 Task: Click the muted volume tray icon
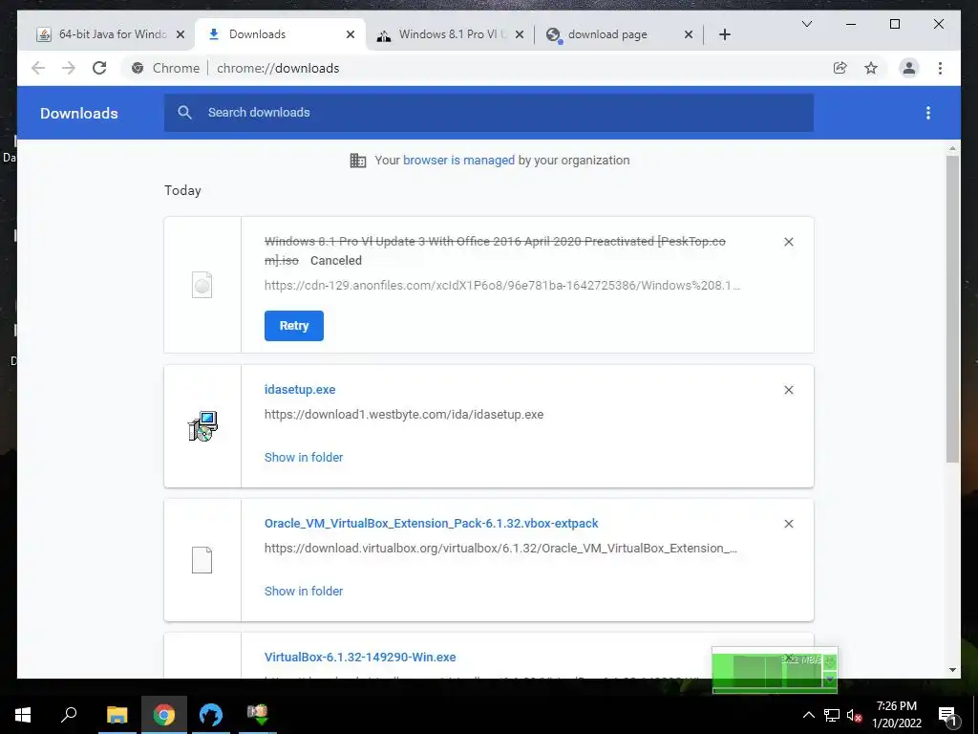(x=855, y=715)
